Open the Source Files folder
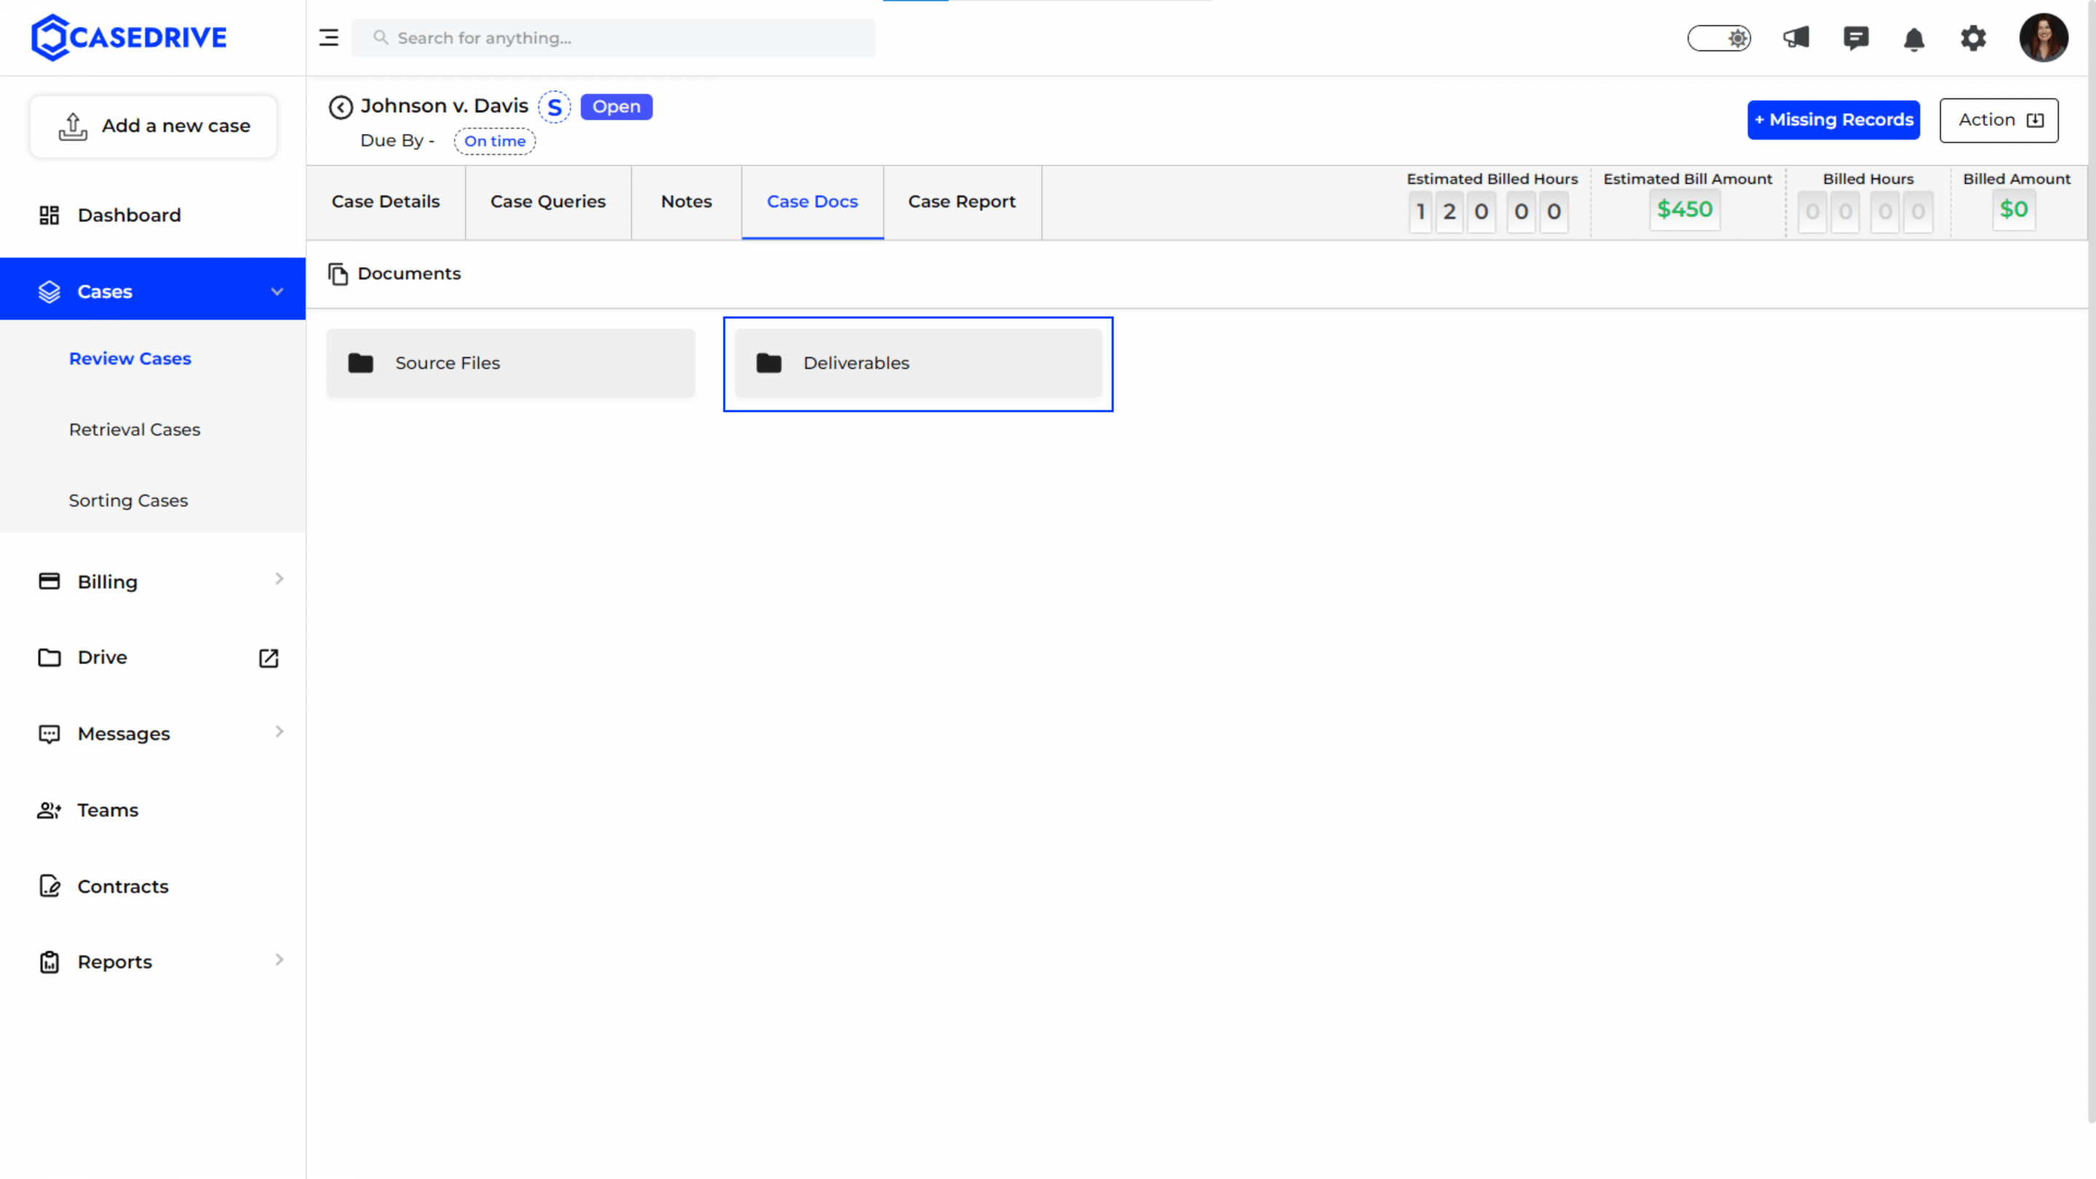Screen dimensions: 2096x1179 coord(510,363)
